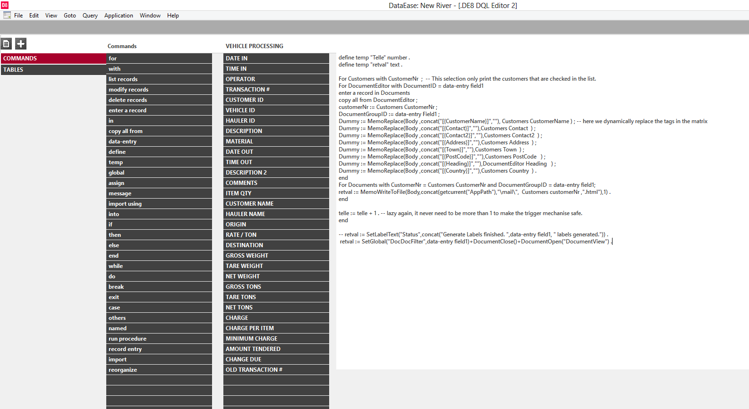The width and height of the screenshot is (749, 409).
Task: Select the COMMANDS section
Action: tap(53, 58)
